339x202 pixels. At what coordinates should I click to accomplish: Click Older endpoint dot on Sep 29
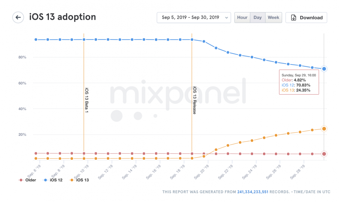click(x=324, y=154)
